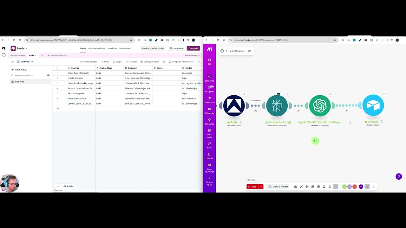
Task: Open Configurar color
Action: pos(149,62)
